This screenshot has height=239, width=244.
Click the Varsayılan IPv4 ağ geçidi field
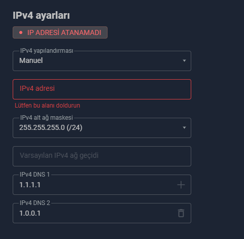tap(102, 156)
